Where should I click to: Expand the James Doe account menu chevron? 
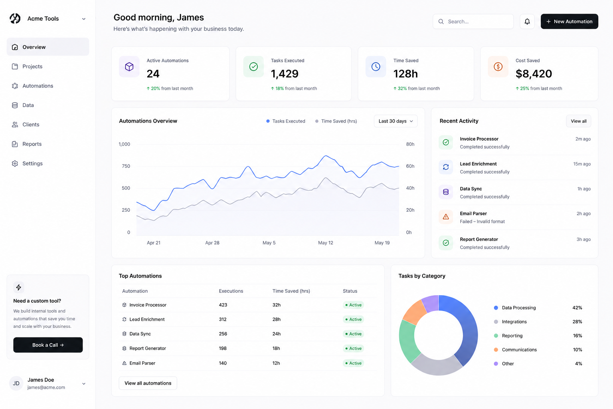pyautogui.click(x=84, y=384)
